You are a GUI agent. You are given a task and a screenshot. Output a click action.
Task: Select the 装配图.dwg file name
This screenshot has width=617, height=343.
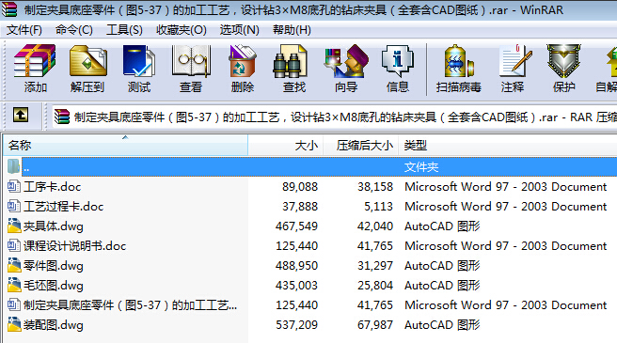(53, 325)
